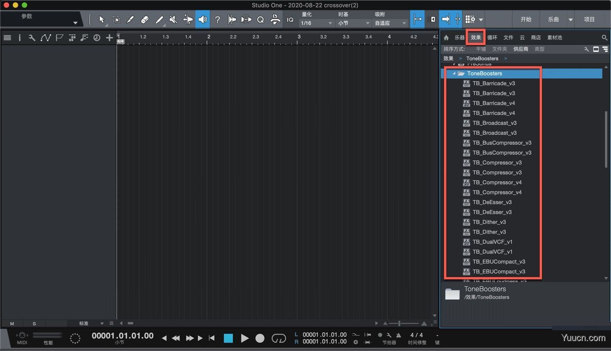The width and height of the screenshot is (611, 351).
Task: Open the 吸附 自适应 snap mode dropdown
Action: coord(390,23)
